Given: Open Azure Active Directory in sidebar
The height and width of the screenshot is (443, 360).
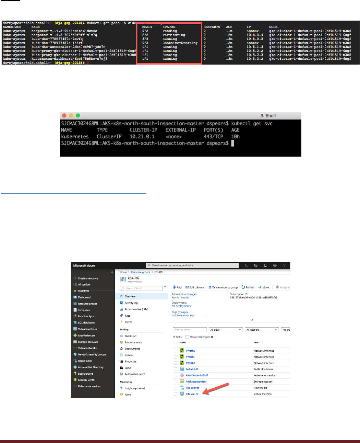Looking at the screenshot, I should pos(91,367).
